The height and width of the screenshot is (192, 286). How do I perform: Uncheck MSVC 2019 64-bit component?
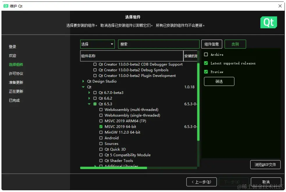click(101, 126)
